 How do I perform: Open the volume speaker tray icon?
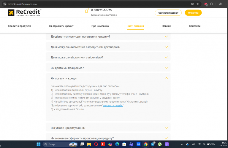pyautogui.click(x=204, y=144)
